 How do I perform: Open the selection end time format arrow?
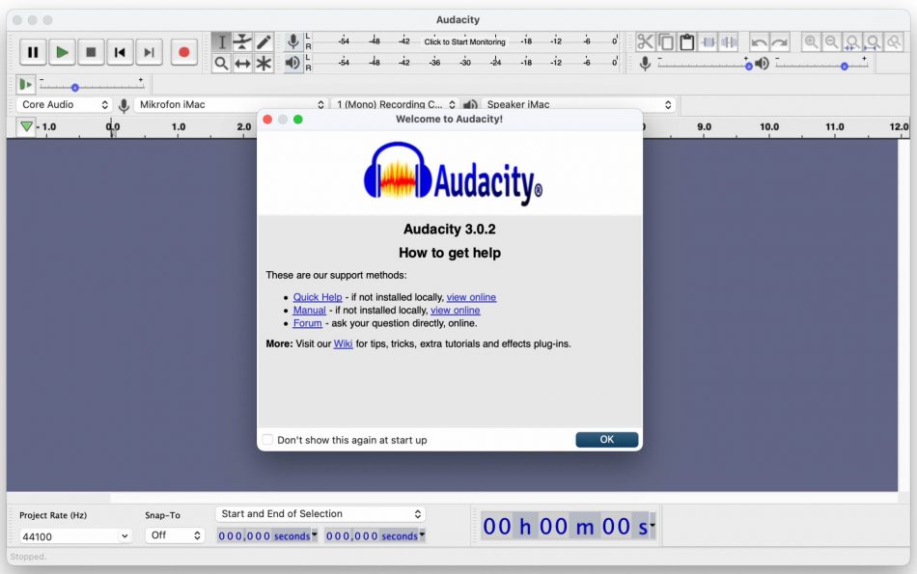tap(422, 534)
